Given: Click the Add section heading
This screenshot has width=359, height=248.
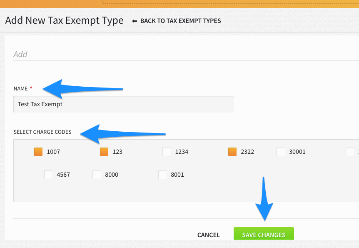Looking at the screenshot, I should coord(20,54).
